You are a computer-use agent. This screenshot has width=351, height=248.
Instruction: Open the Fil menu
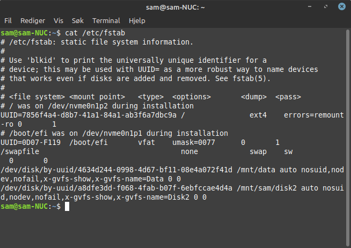pyautogui.click(x=8, y=21)
